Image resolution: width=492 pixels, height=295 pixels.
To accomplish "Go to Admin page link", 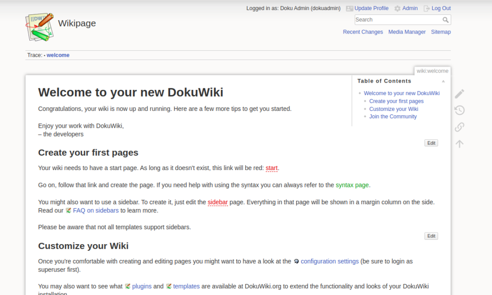I will pos(410,9).
